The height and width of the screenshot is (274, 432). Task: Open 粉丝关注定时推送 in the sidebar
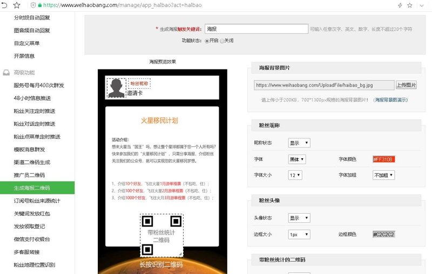click(x=35, y=111)
